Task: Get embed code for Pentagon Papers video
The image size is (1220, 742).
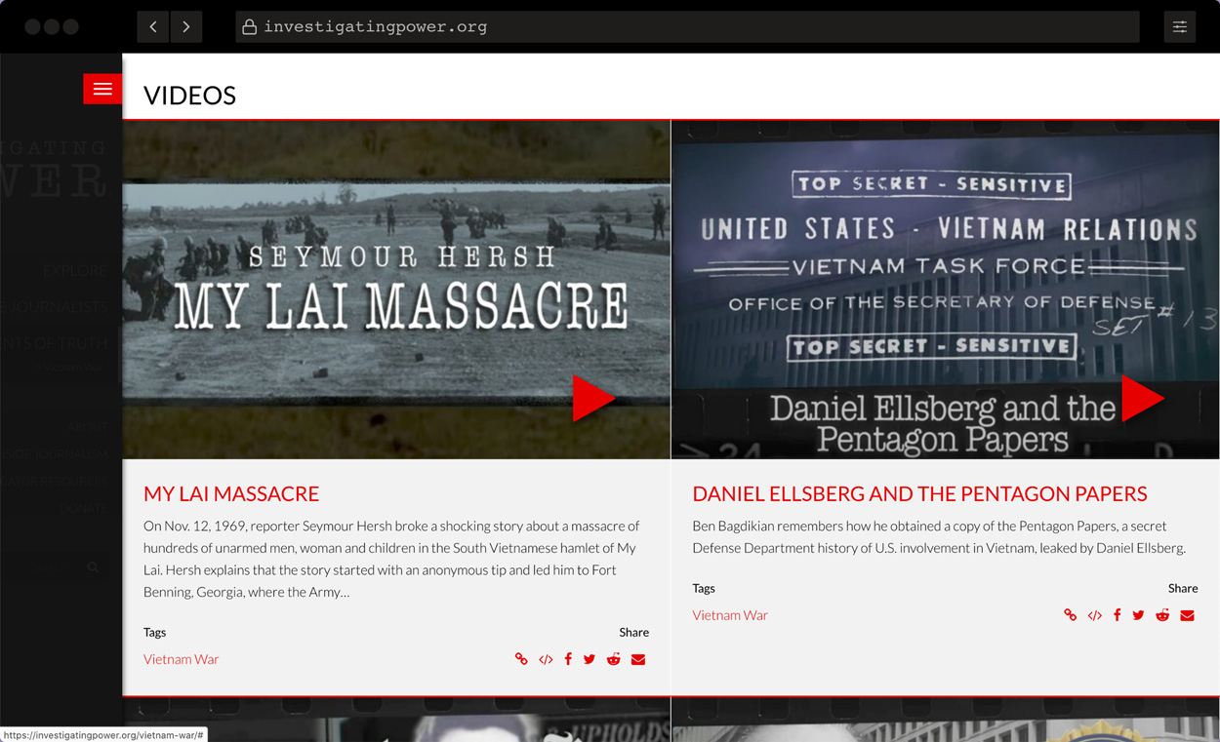Action: [x=1095, y=616]
